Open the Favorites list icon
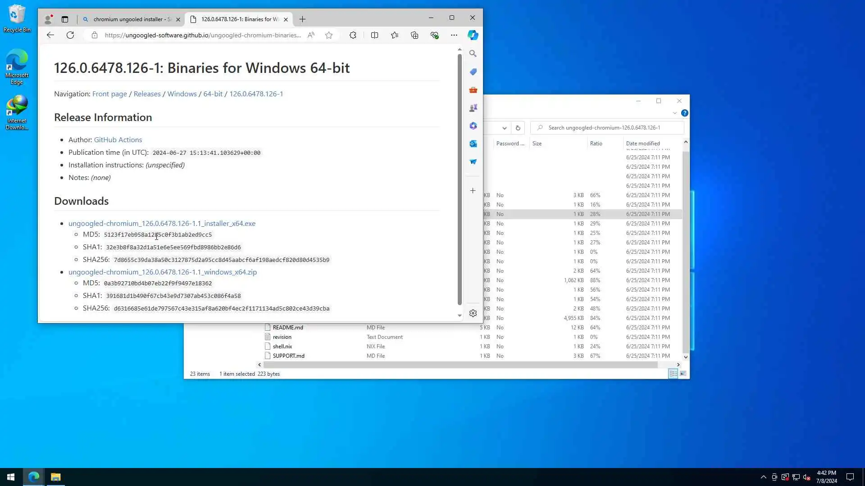This screenshot has width=865, height=486. click(395, 35)
